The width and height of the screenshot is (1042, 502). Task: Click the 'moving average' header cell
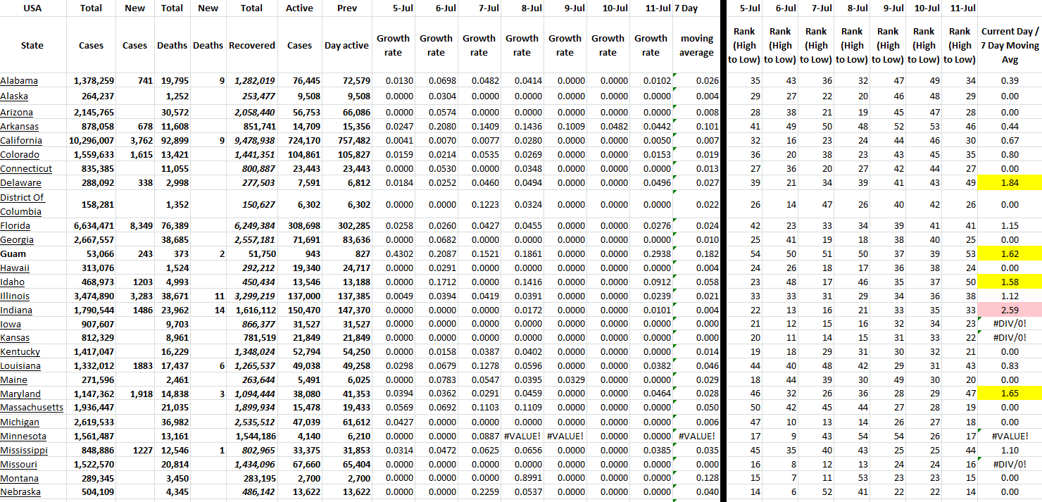tap(696, 46)
